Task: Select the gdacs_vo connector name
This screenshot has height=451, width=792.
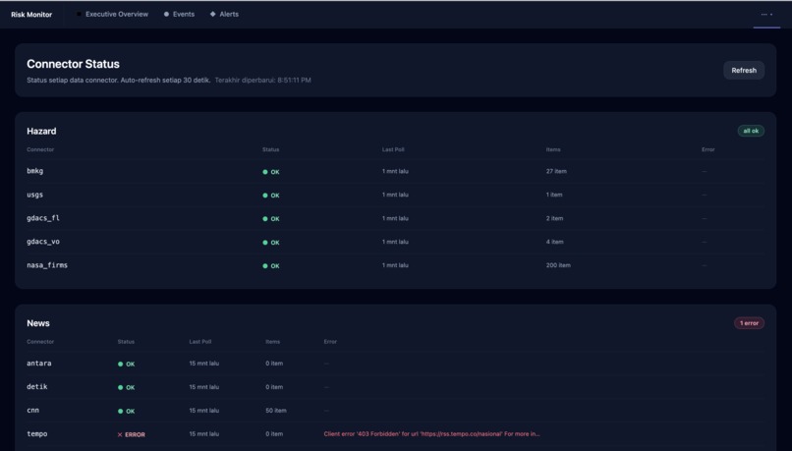Action: (43, 242)
